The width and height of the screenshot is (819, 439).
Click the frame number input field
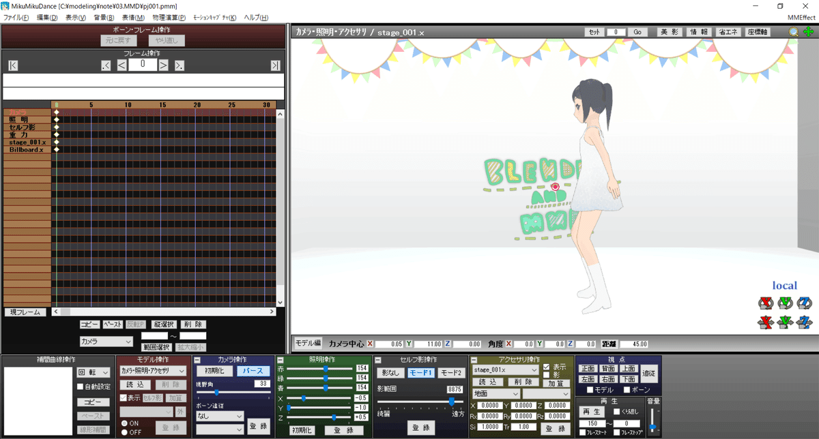click(x=143, y=64)
